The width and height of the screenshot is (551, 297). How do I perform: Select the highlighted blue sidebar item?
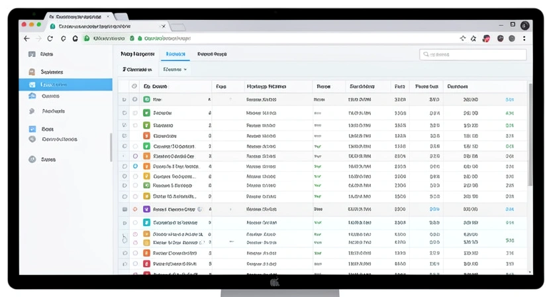[66, 84]
